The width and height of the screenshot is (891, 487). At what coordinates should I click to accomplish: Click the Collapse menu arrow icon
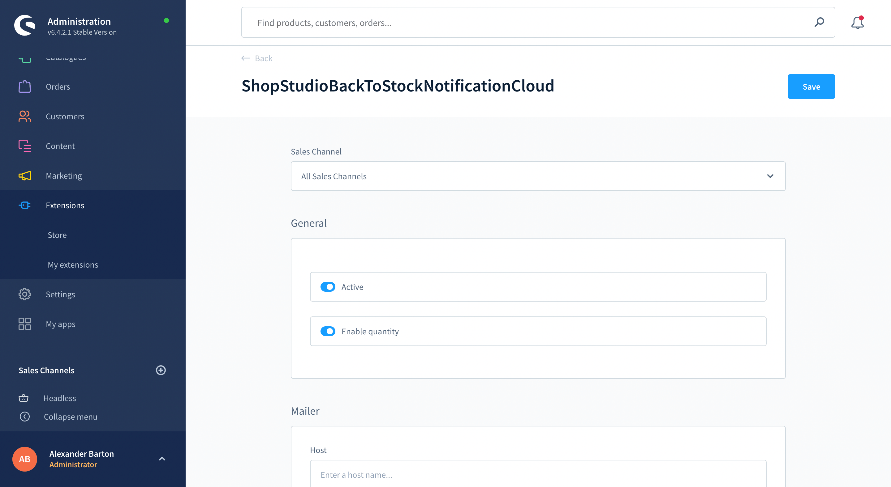point(24,417)
